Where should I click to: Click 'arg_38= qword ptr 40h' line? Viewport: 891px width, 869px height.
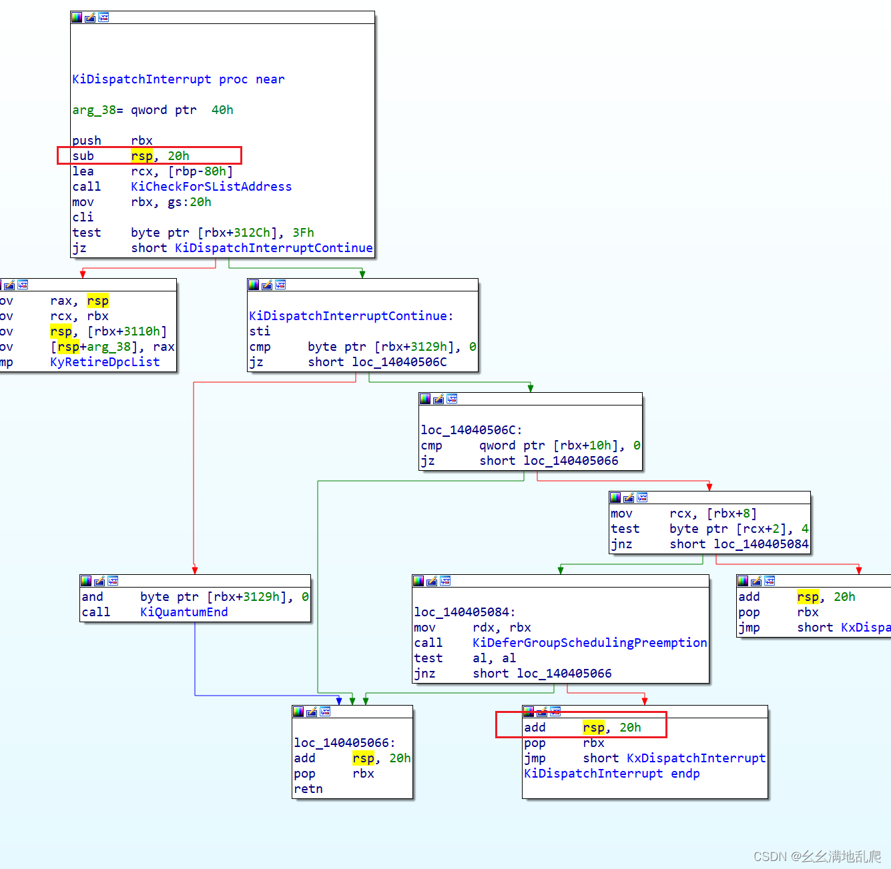pyautogui.click(x=153, y=110)
